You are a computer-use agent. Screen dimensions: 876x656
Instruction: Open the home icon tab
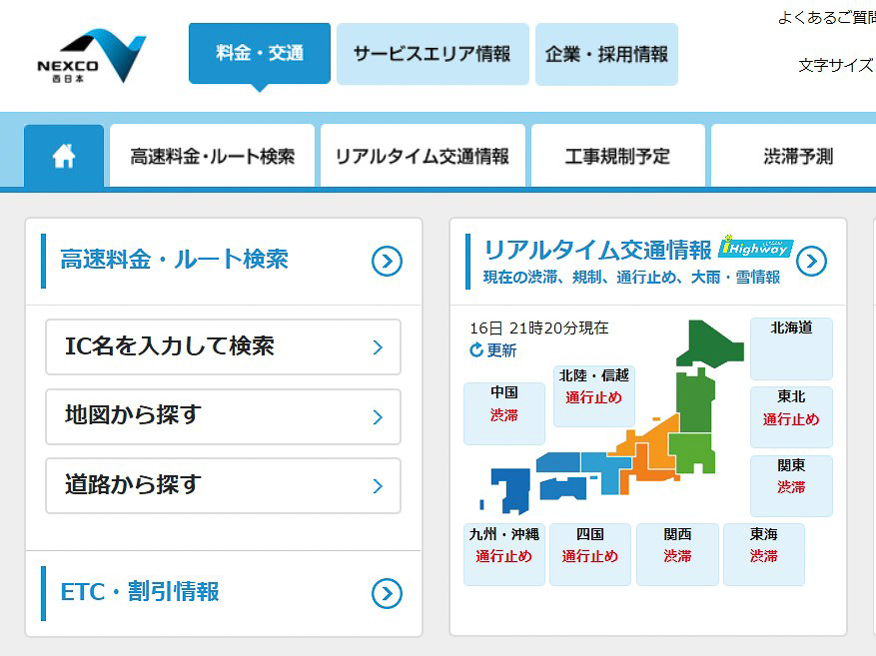tap(64, 156)
